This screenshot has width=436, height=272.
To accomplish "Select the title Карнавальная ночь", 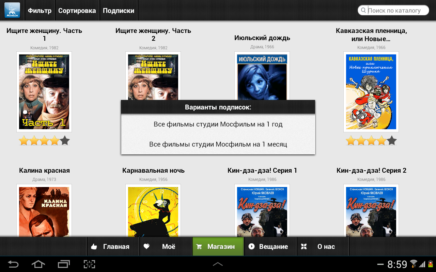I will pos(153,170).
